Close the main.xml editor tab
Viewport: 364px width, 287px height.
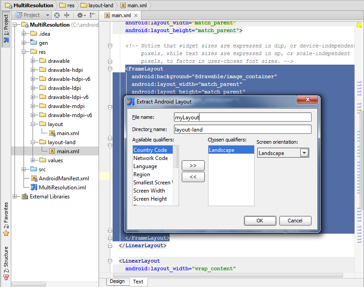(136, 15)
